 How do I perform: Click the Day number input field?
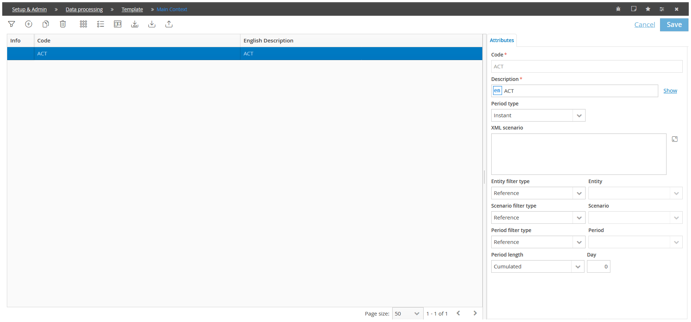click(599, 267)
